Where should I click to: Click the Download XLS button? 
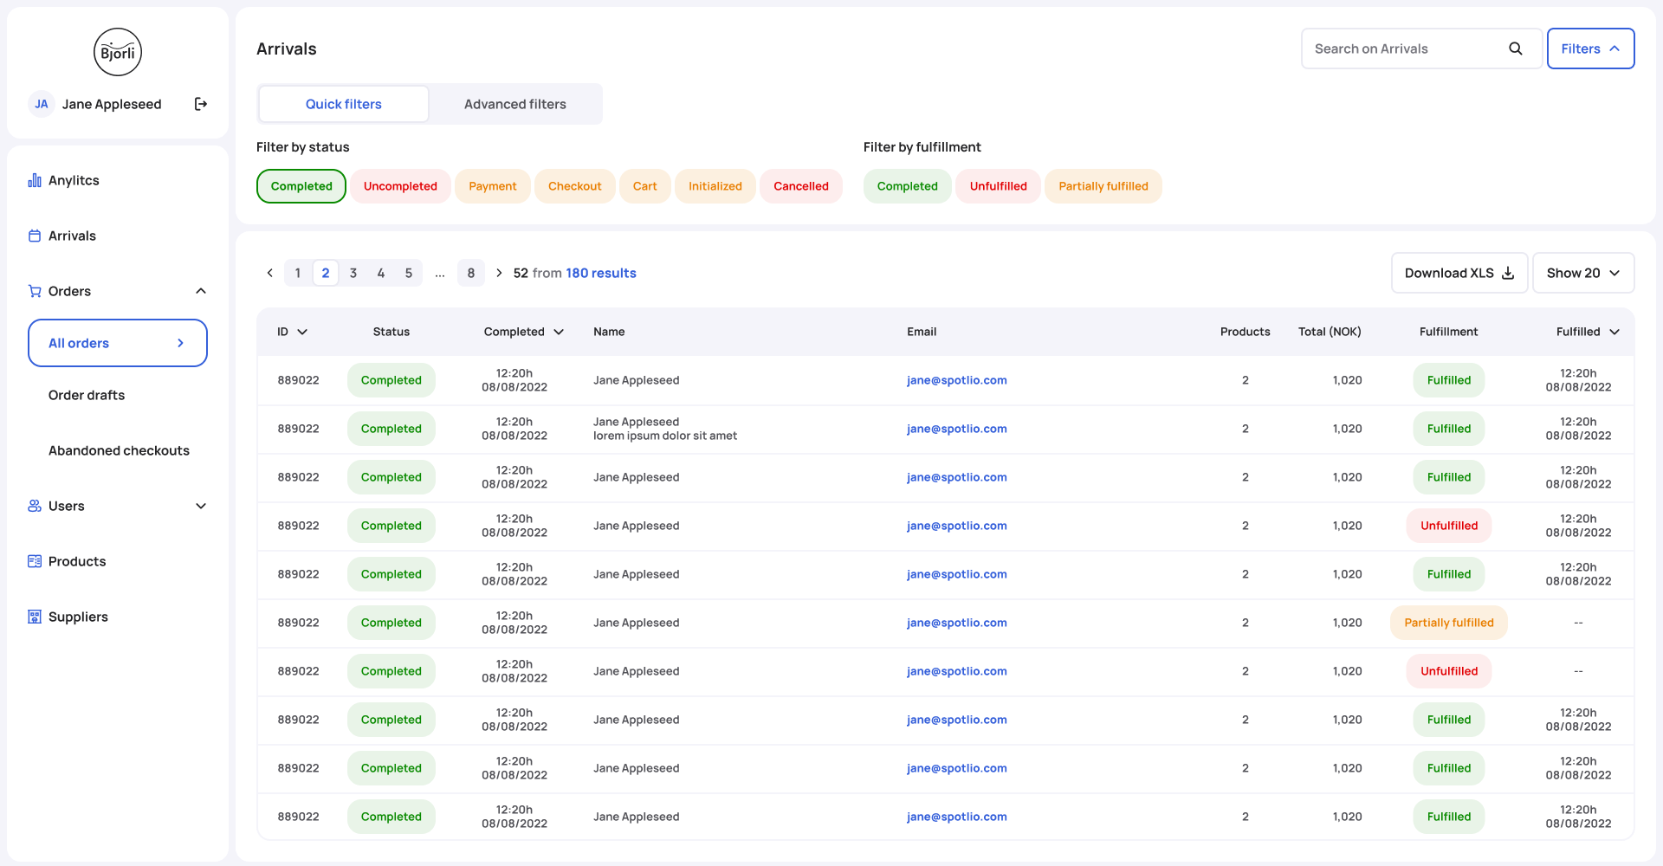pos(1459,273)
